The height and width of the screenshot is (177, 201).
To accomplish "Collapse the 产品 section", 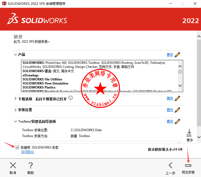I will pyautogui.click(x=16, y=55).
